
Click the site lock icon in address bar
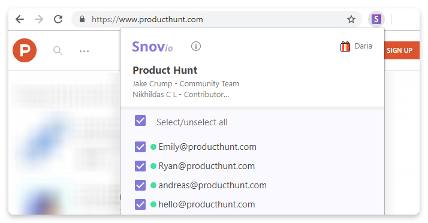(x=82, y=19)
